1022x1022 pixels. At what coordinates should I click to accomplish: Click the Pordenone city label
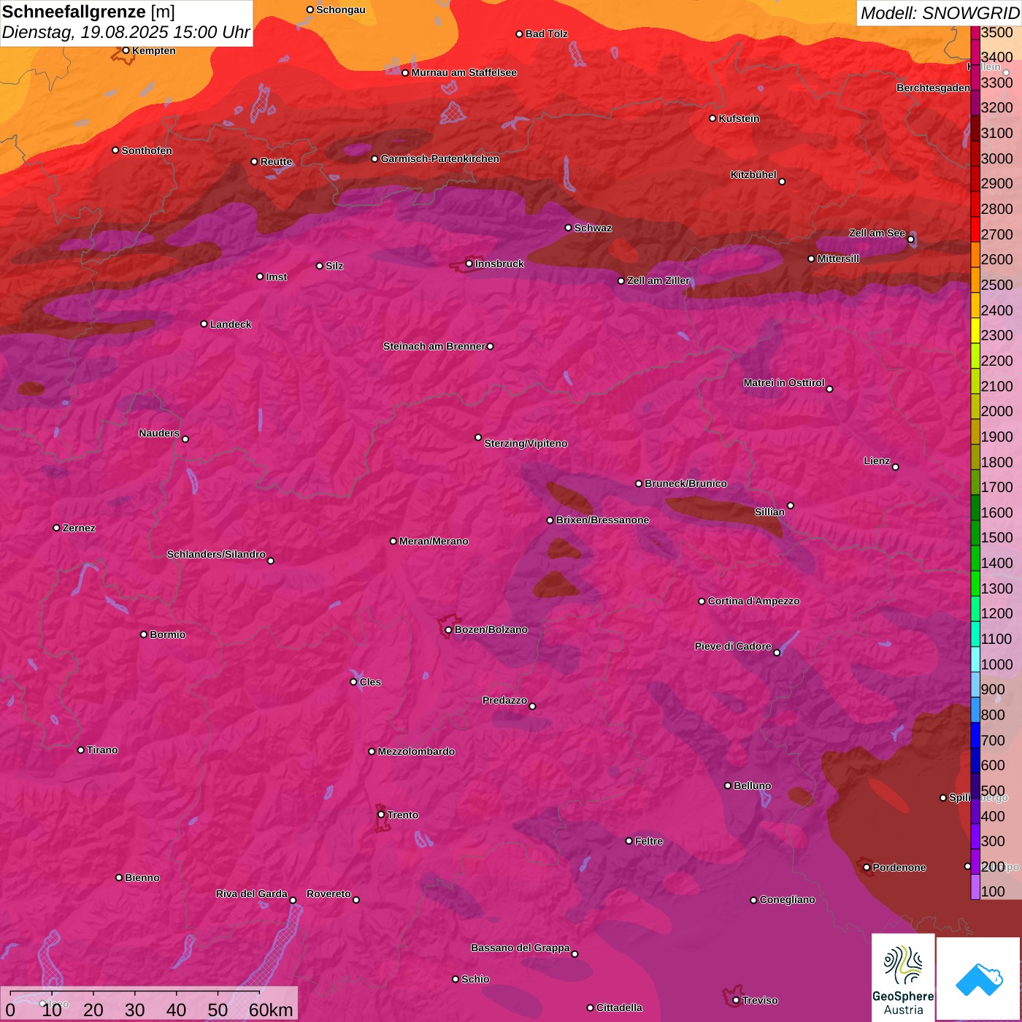899,867
